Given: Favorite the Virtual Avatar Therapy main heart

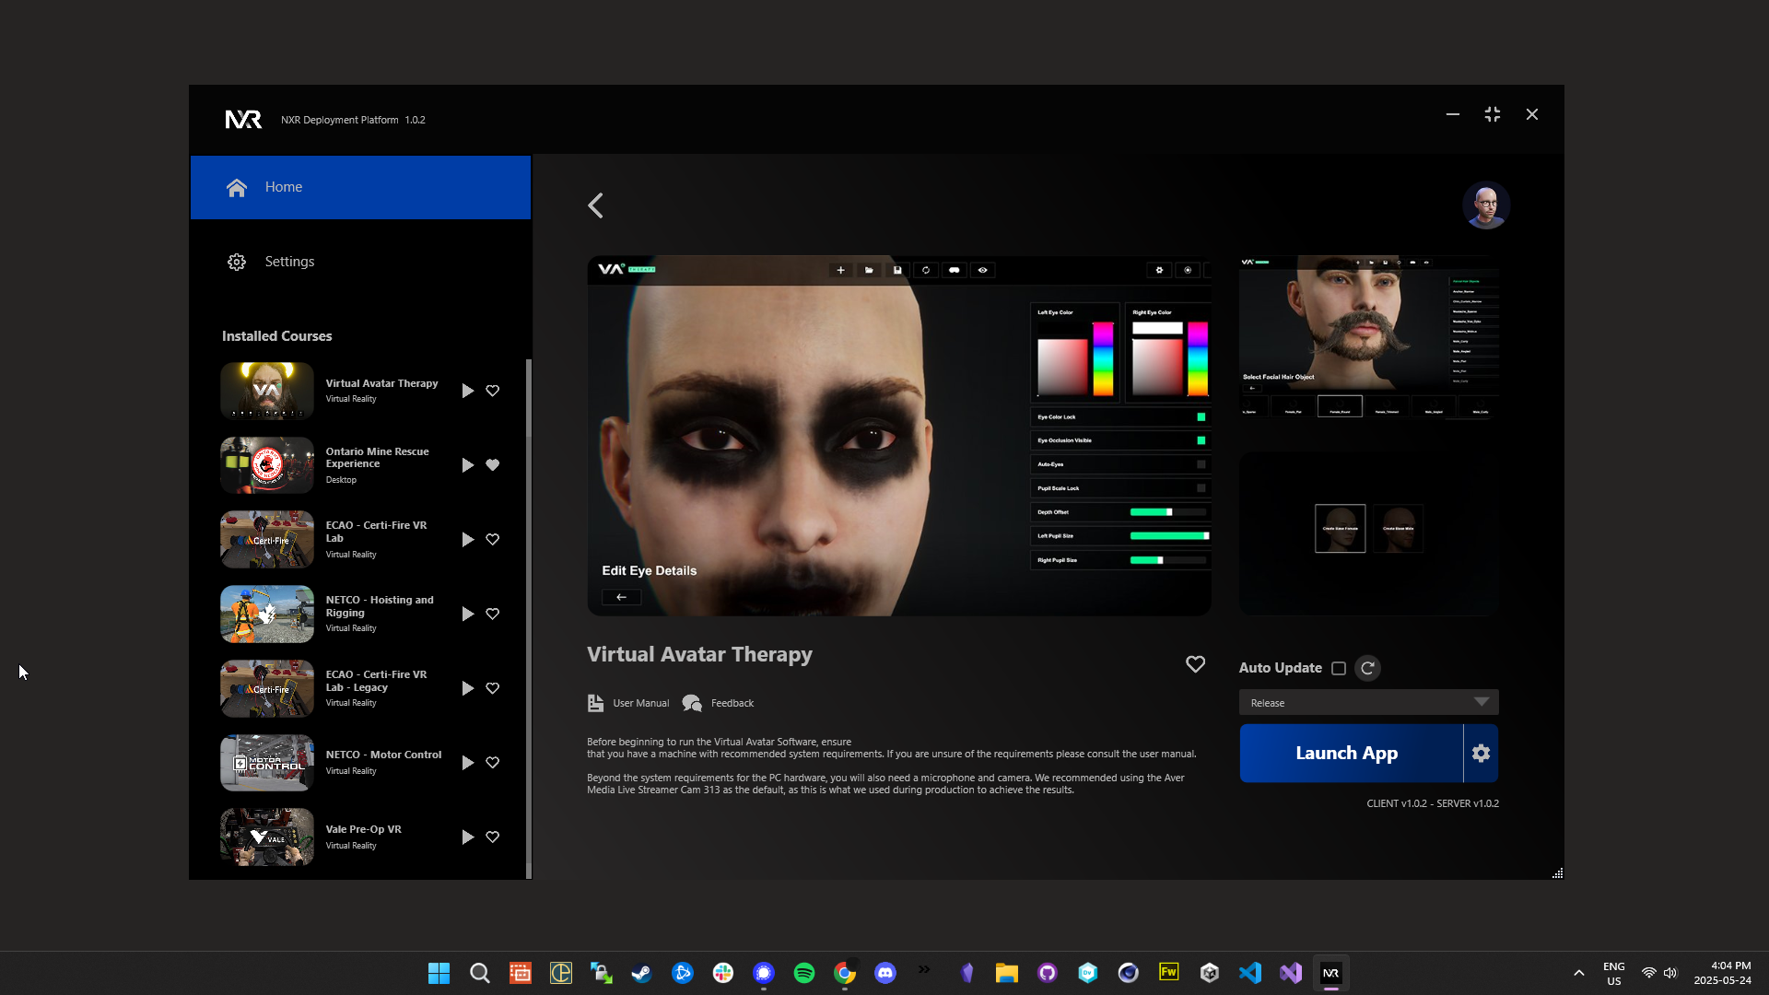Looking at the screenshot, I should coord(1195,664).
